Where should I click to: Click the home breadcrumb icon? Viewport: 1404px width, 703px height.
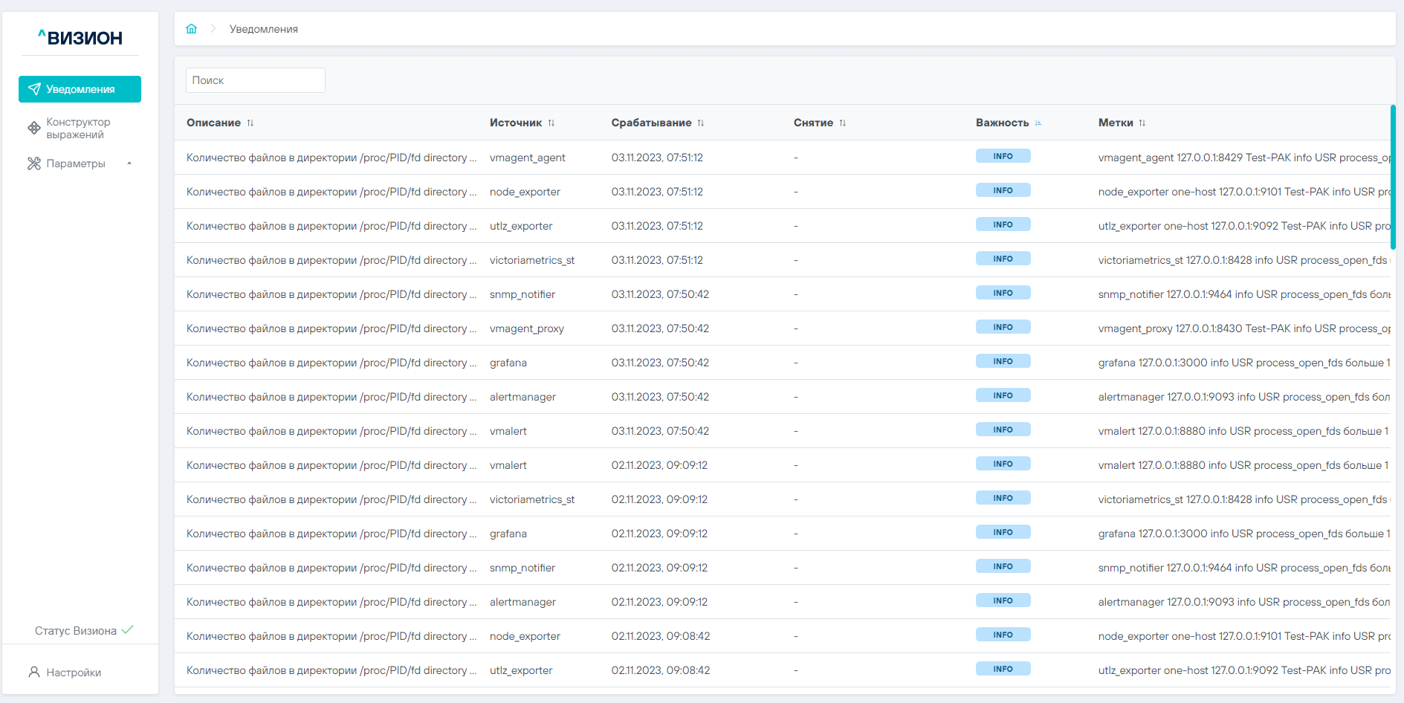pyautogui.click(x=191, y=29)
